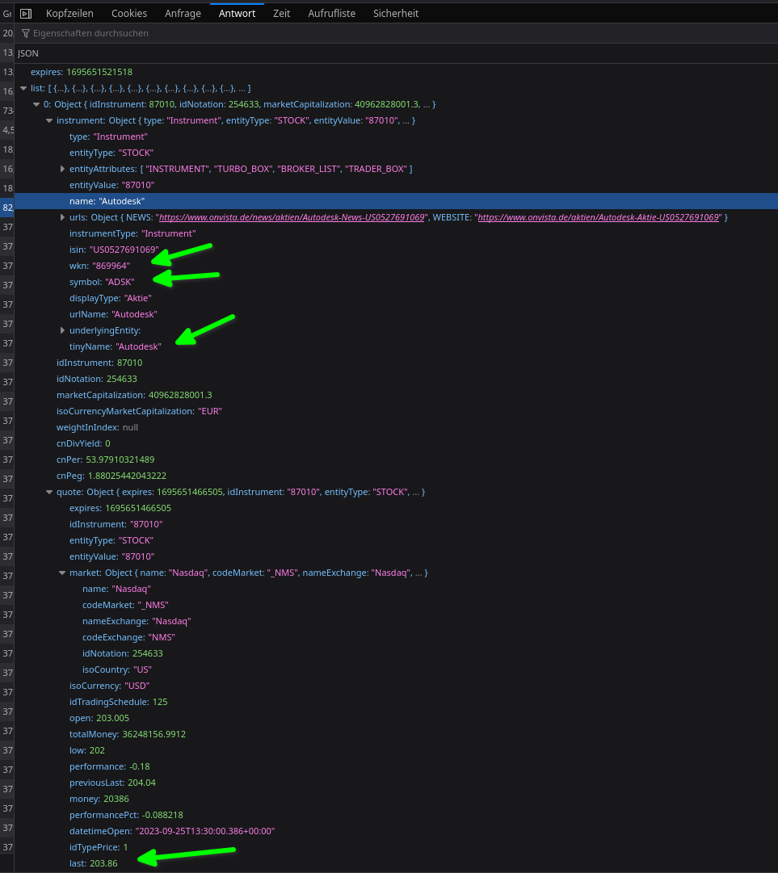The image size is (778, 873).
Task: Select the marketCapitalization value row
Action: click(396, 395)
